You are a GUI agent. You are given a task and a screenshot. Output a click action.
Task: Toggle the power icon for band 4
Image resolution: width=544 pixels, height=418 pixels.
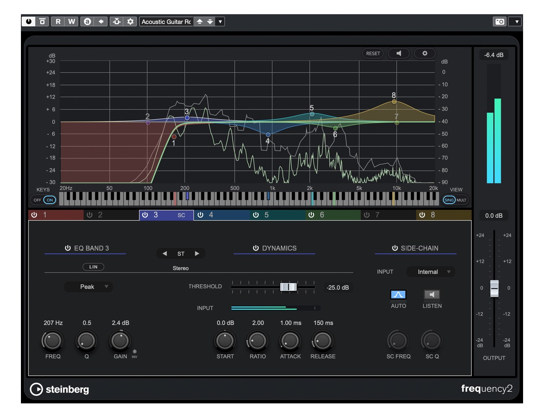tap(200, 215)
